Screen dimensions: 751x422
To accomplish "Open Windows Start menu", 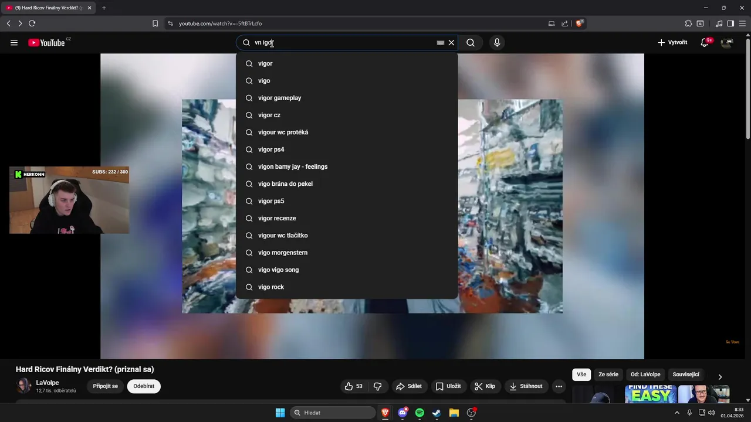I will tap(280, 413).
